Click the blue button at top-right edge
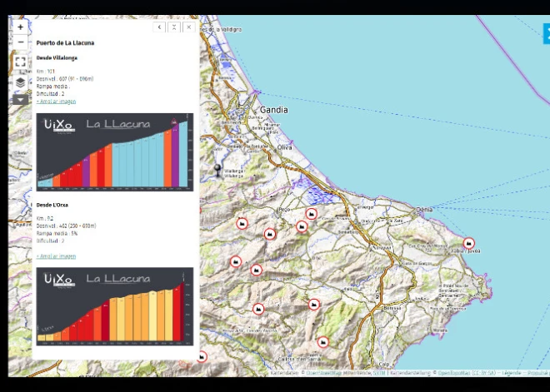This screenshot has width=550, height=392. 546,33
